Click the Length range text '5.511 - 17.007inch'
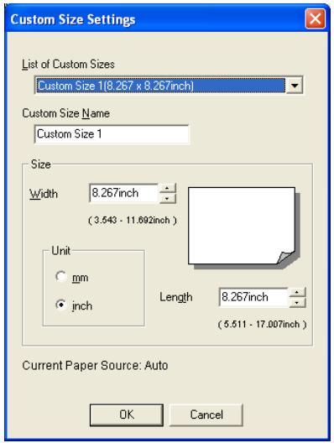This screenshot has width=334, height=443. coord(262,324)
